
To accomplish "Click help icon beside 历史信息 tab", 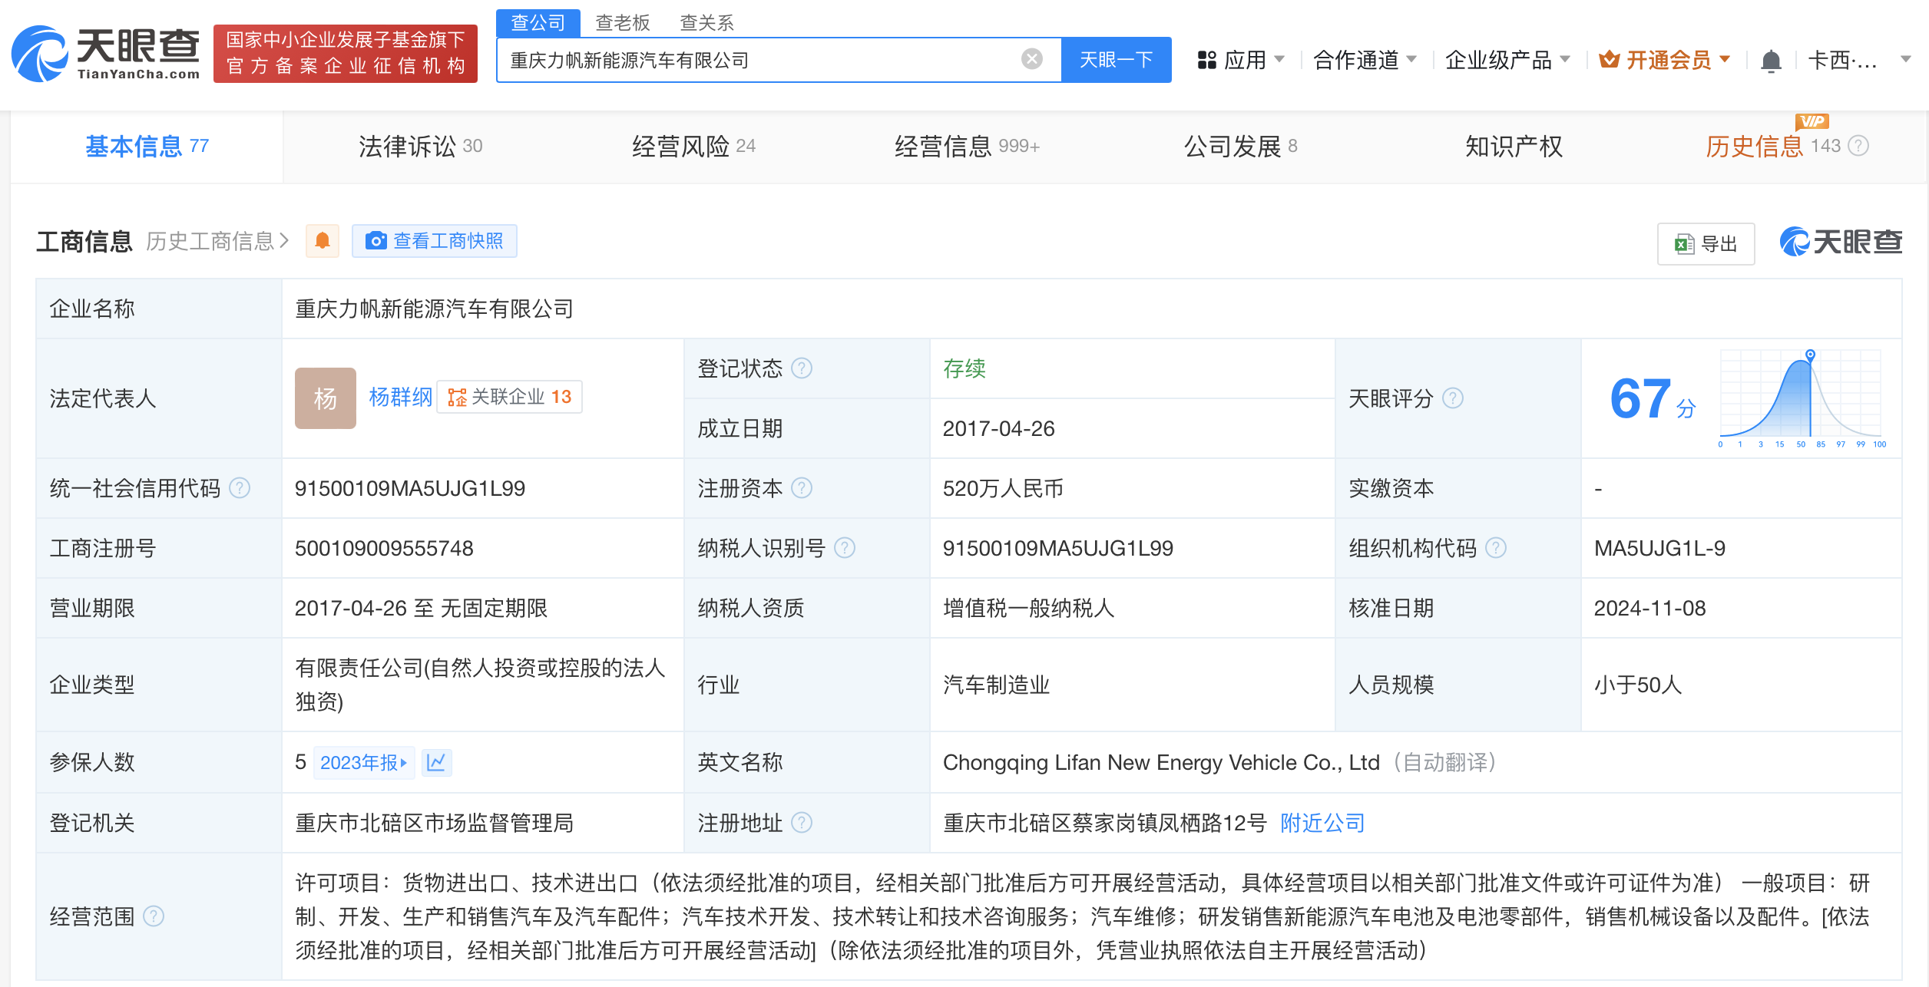I will [1858, 146].
